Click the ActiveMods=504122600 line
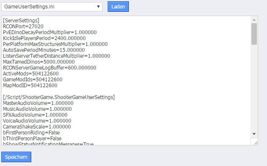The height and width of the screenshot is (166, 267). click(x=31, y=74)
